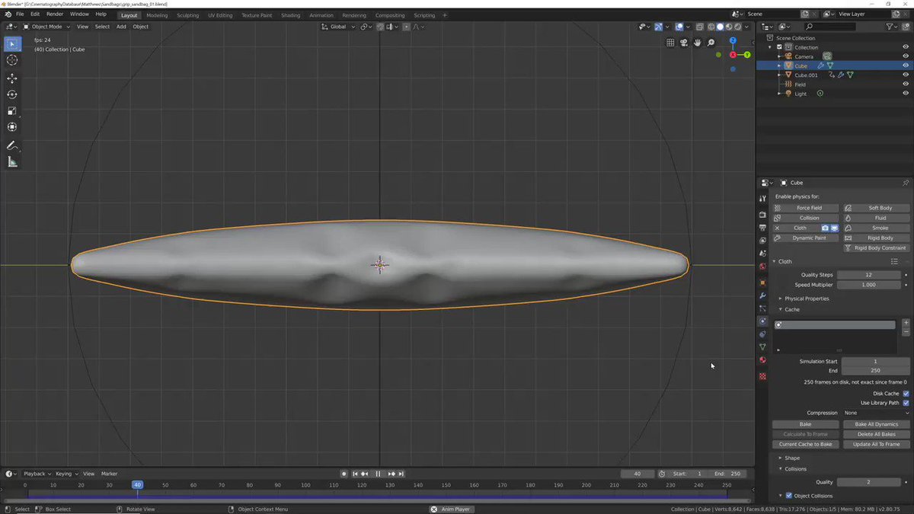Image resolution: width=914 pixels, height=514 pixels.
Task: Adjust the Quality Steps value field
Action: coord(868,275)
